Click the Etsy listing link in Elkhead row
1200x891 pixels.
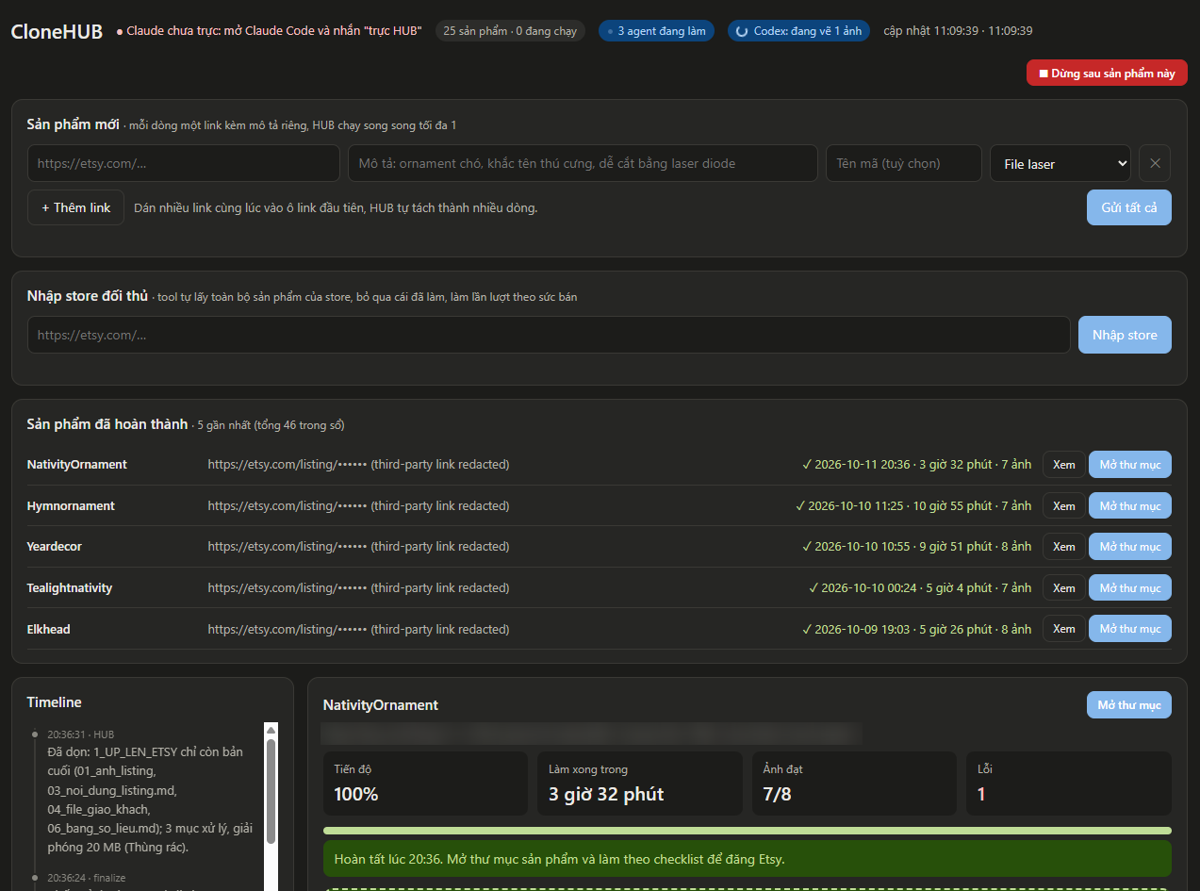point(358,629)
